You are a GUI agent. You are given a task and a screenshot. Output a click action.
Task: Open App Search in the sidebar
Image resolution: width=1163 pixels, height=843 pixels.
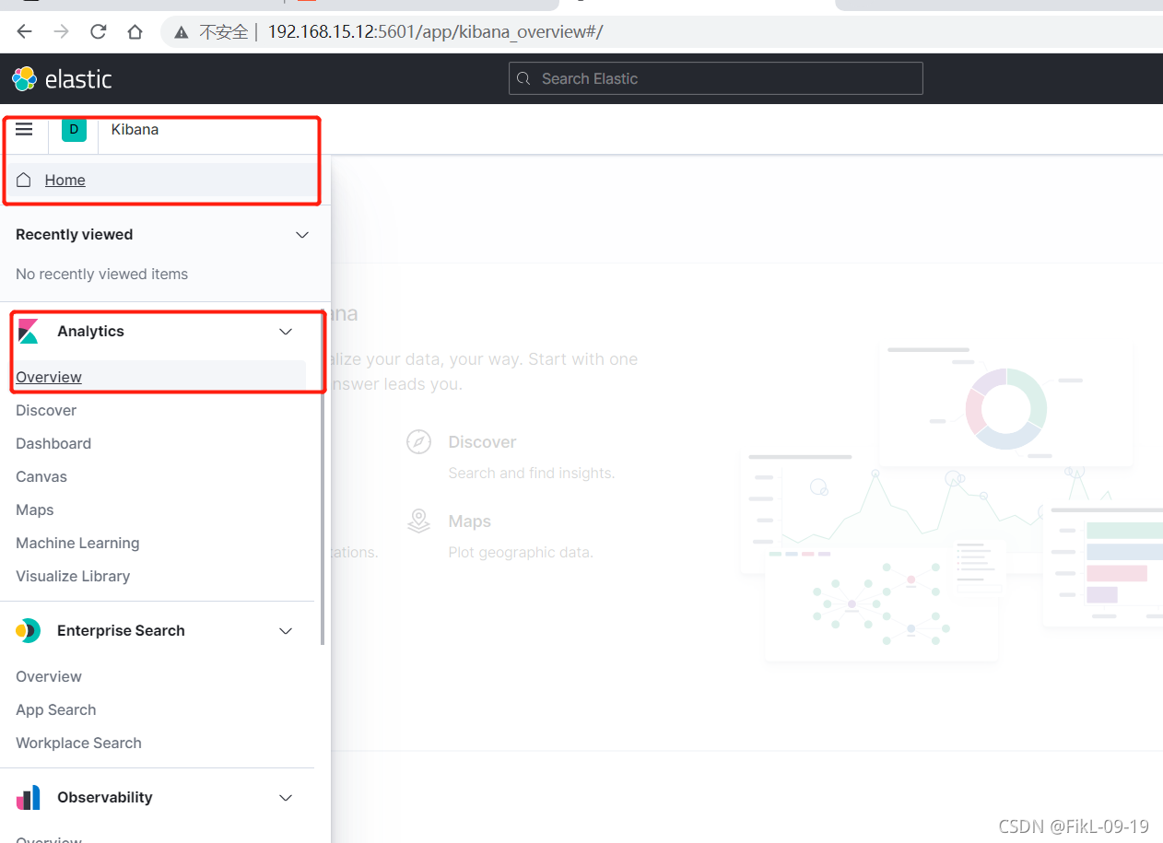point(56,709)
